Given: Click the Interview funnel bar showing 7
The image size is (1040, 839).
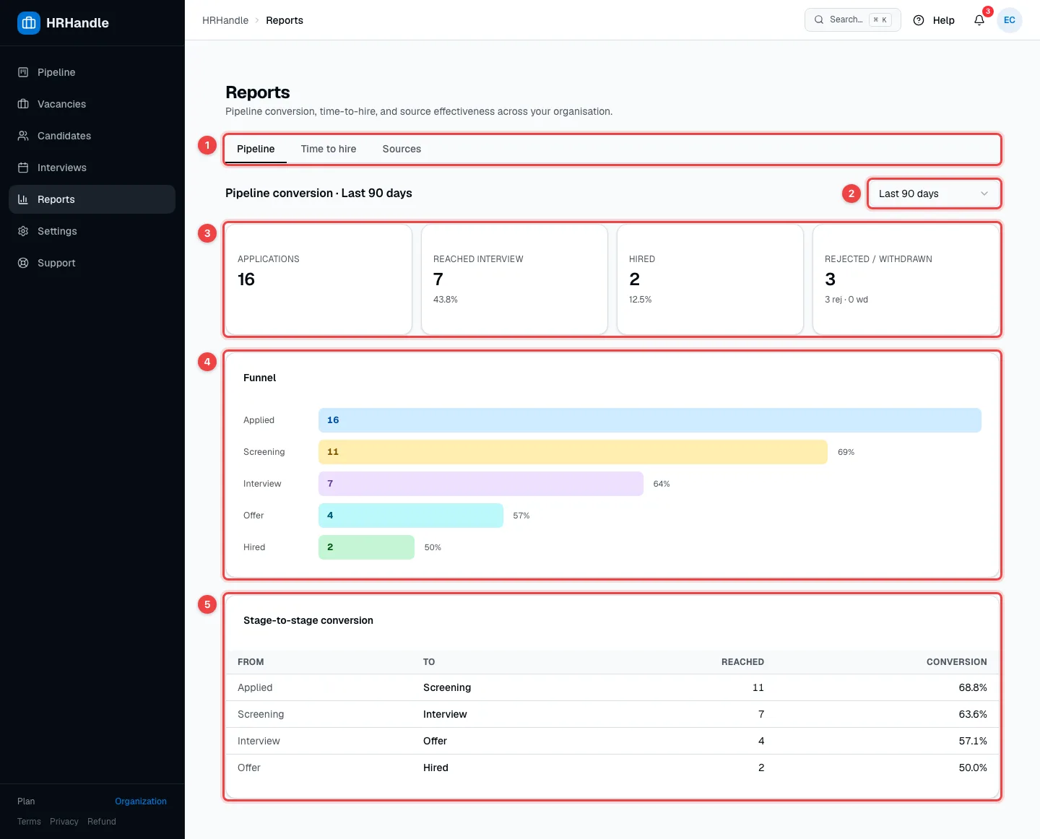Looking at the screenshot, I should click(481, 484).
